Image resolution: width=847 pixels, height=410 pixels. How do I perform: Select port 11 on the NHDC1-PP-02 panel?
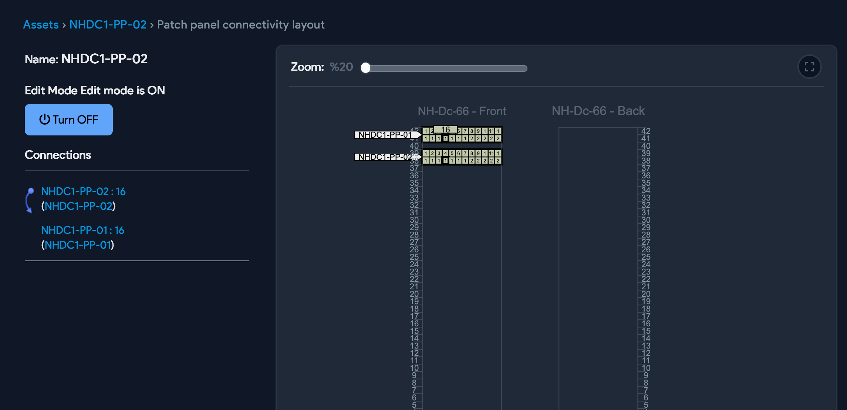[491, 153]
